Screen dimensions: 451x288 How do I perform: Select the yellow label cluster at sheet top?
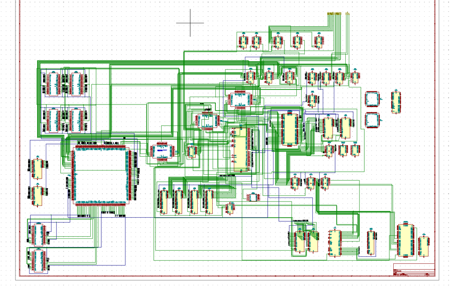(x=338, y=14)
